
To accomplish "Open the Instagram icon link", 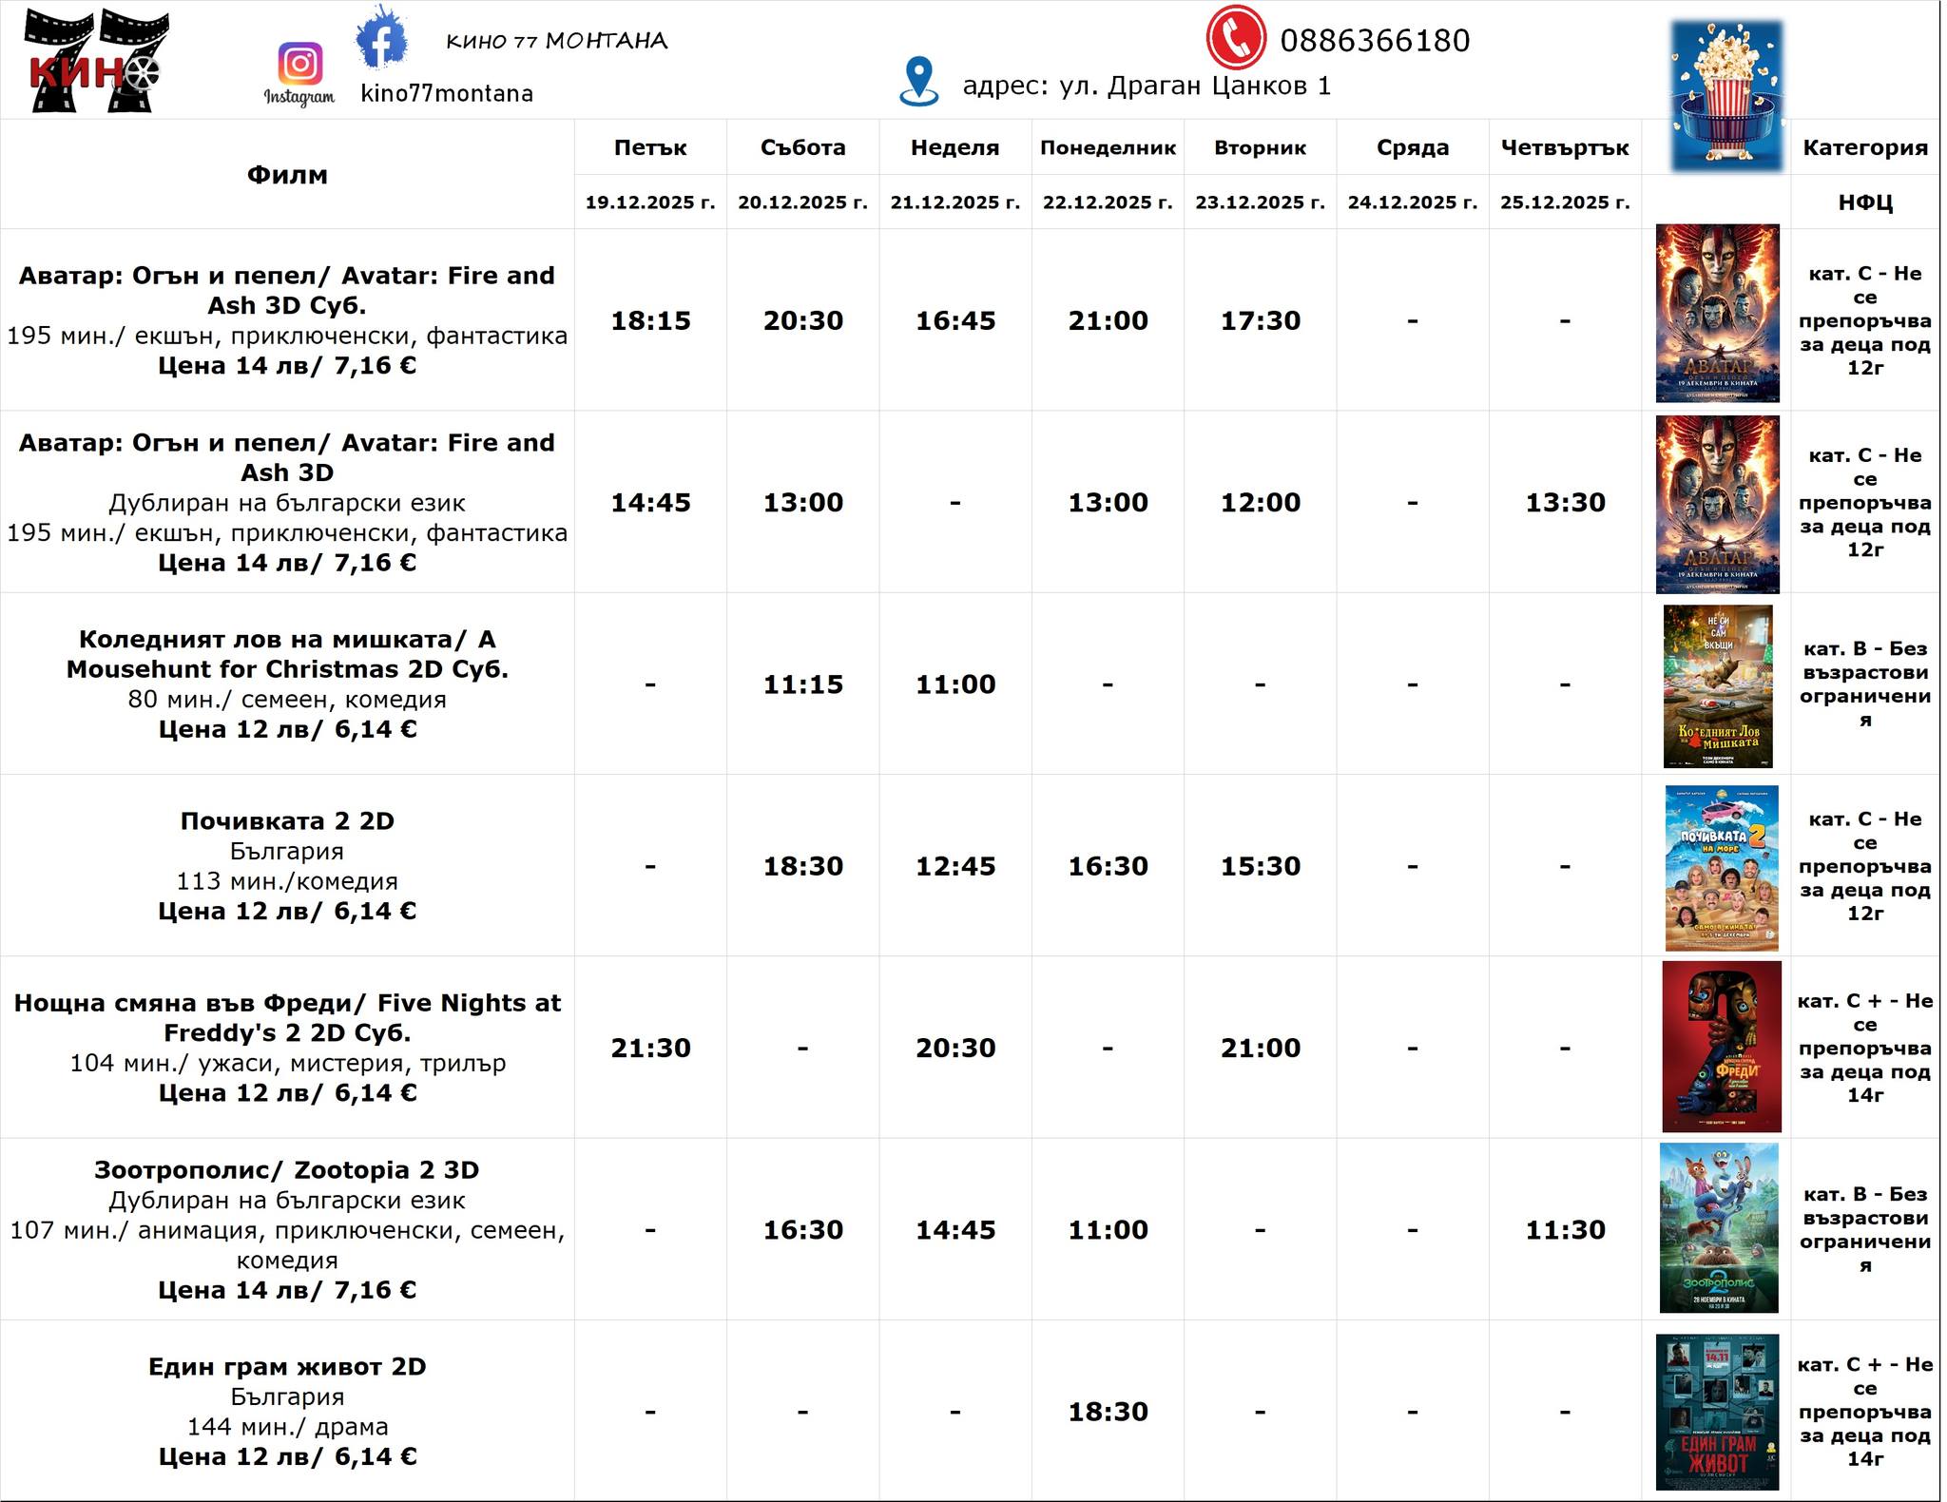I will [x=299, y=65].
